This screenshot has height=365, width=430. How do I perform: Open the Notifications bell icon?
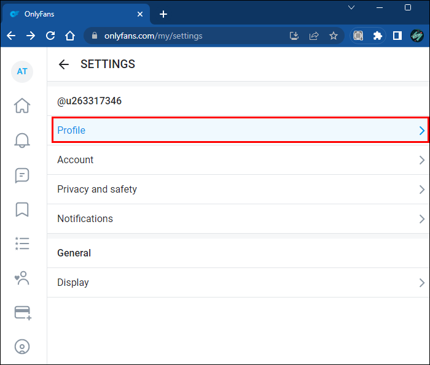coord(22,140)
